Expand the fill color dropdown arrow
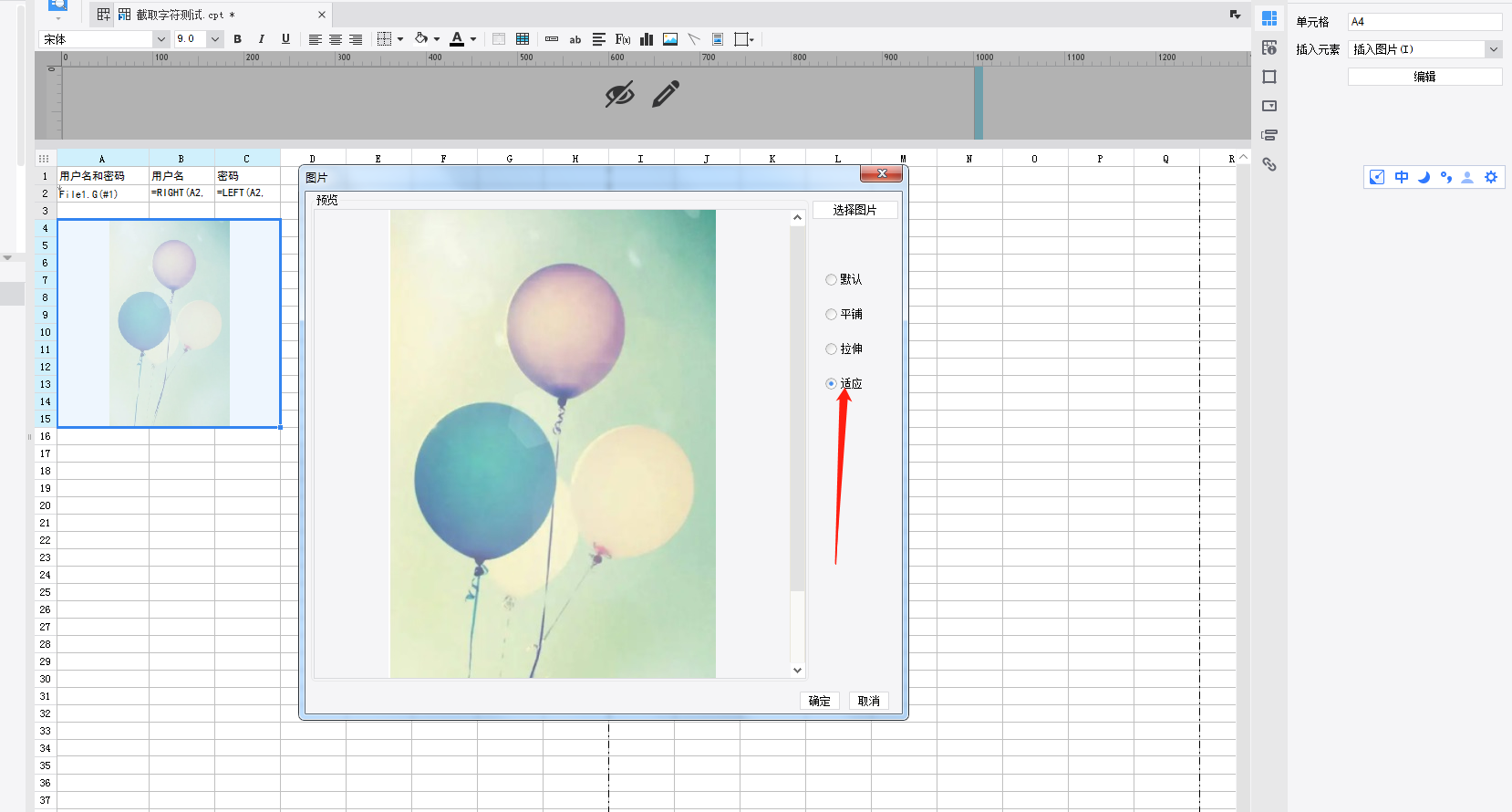The height and width of the screenshot is (812, 1512). (x=437, y=39)
